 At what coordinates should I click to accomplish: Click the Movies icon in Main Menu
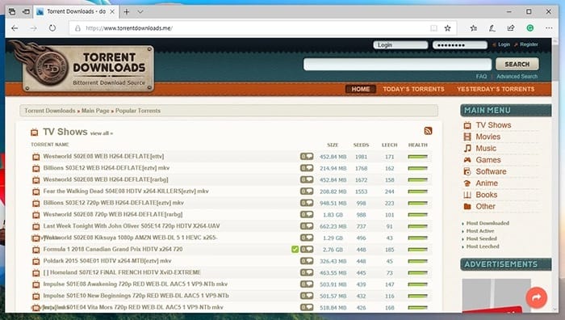pyautogui.click(x=467, y=137)
